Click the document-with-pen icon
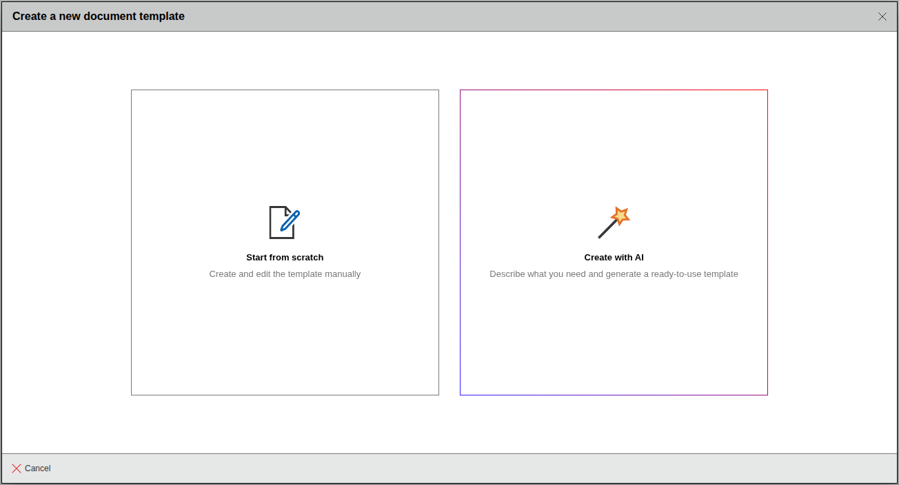The image size is (899, 485). 285,223
